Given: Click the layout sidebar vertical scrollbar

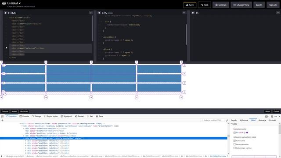Looking at the screenshot, I should point(280,129).
